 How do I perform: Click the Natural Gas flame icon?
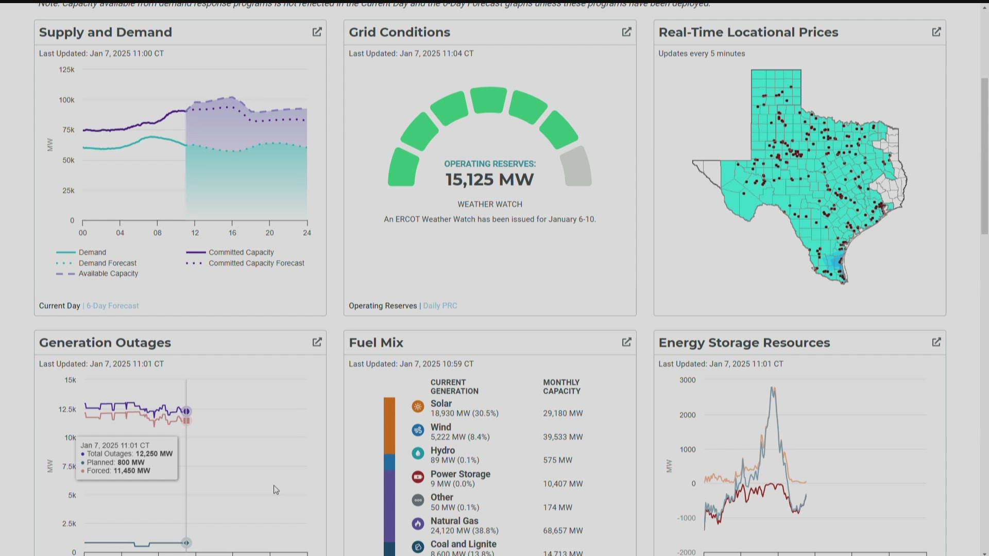(418, 524)
